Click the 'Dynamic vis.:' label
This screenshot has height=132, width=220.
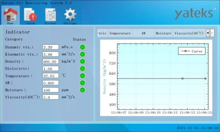[x=19, y=47]
